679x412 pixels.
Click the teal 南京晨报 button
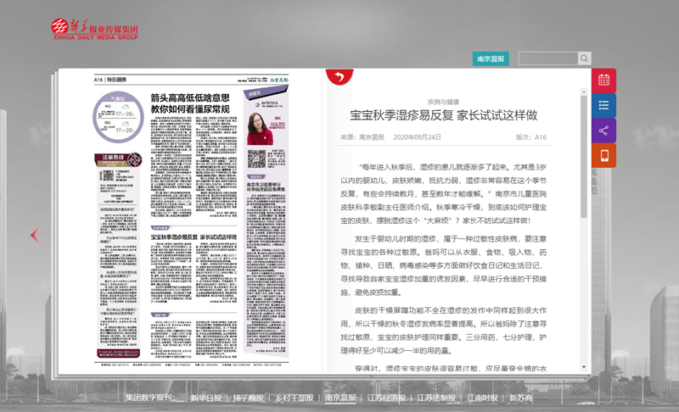click(491, 58)
